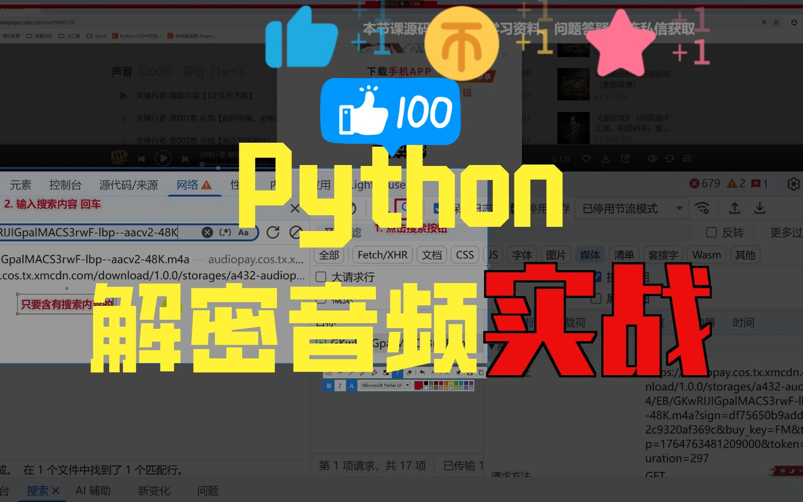This screenshot has width=803, height=502.
Task: Open the 新变化 drawer tab
Action: coord(154,490)
